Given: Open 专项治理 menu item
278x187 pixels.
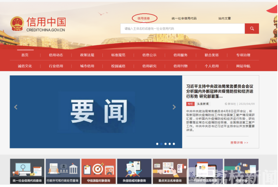Looking at the screenshot, I should click(x=243, y=55).
